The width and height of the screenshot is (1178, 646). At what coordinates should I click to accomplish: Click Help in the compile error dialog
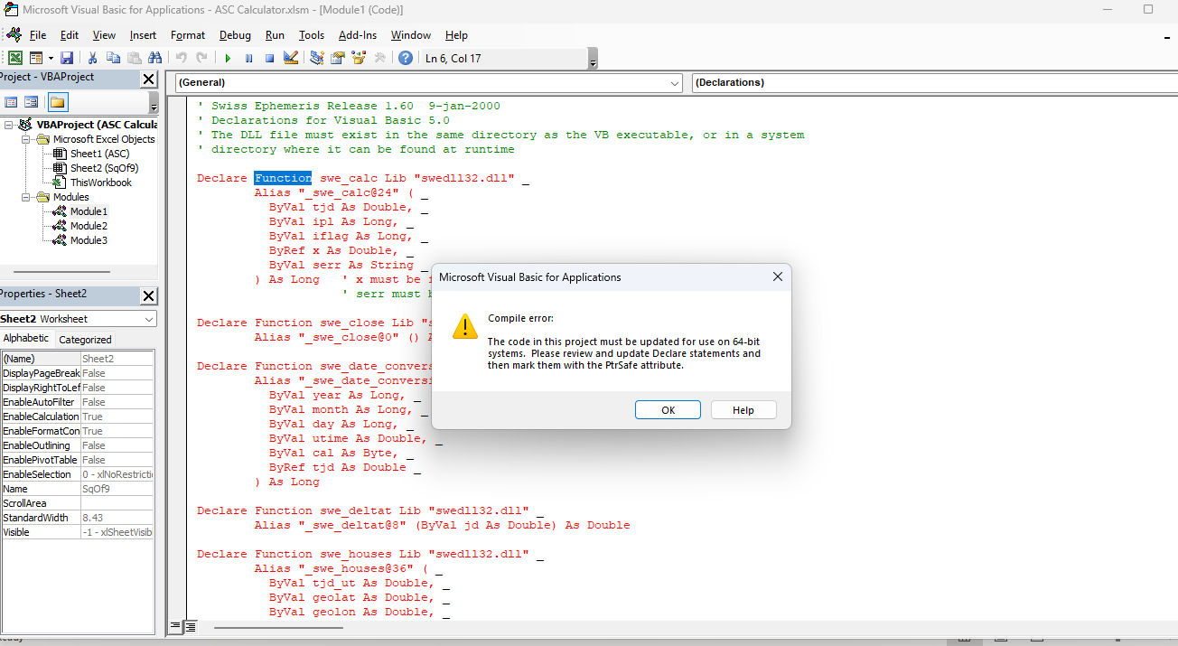[743, 410]
